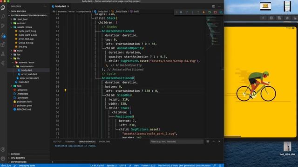The height and width of the screenshot is (167, 298).
Task: Open pubspec.yaml file
Action: point(25,105)
